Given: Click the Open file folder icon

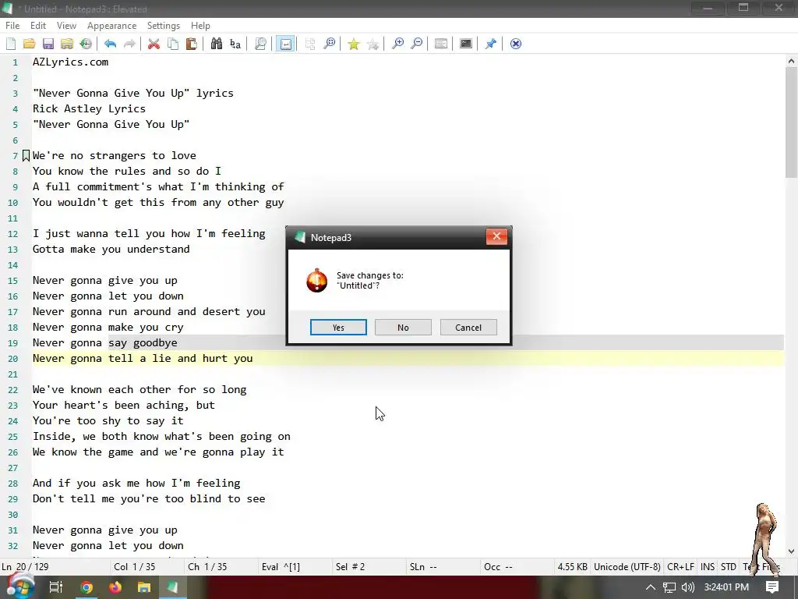Looking at the screenshot, I should pyautogui.click(x=29, y=44).
